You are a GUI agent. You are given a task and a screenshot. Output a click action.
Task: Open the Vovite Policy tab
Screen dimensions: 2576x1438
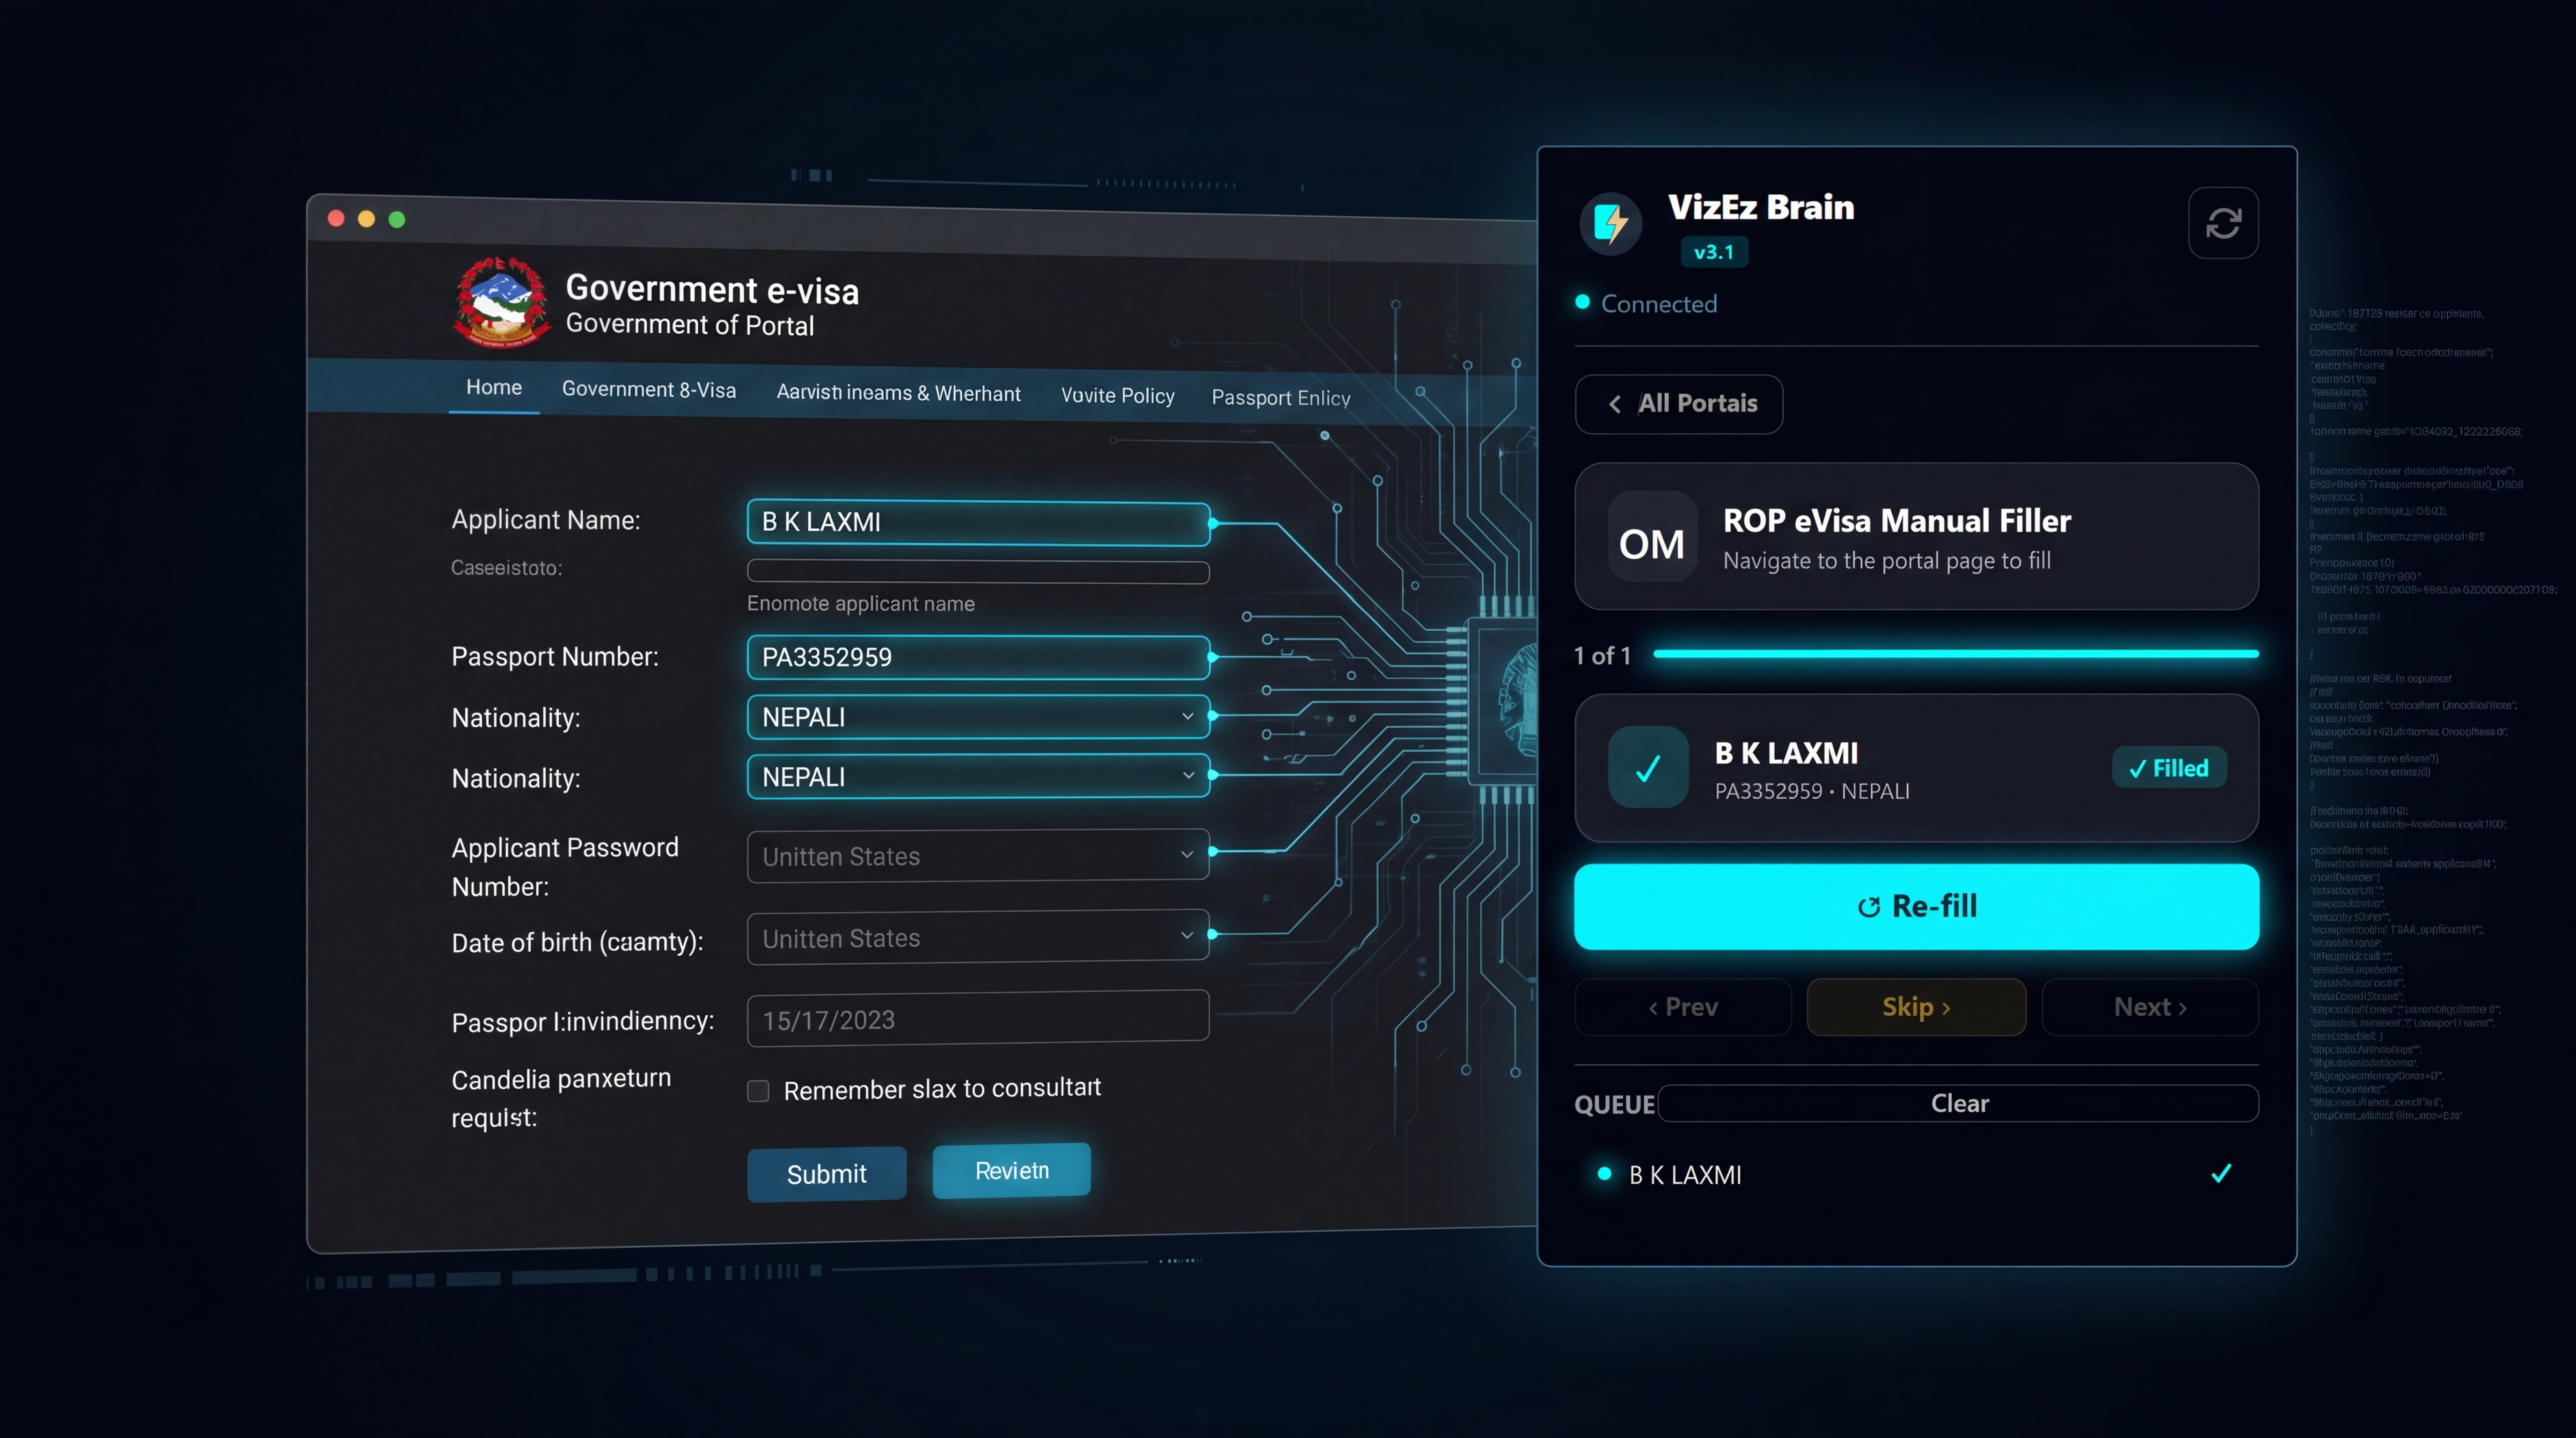click(1117, 396)
